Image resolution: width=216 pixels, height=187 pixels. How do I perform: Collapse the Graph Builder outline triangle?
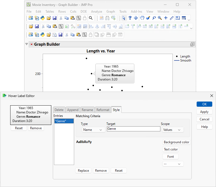point(27,44)
